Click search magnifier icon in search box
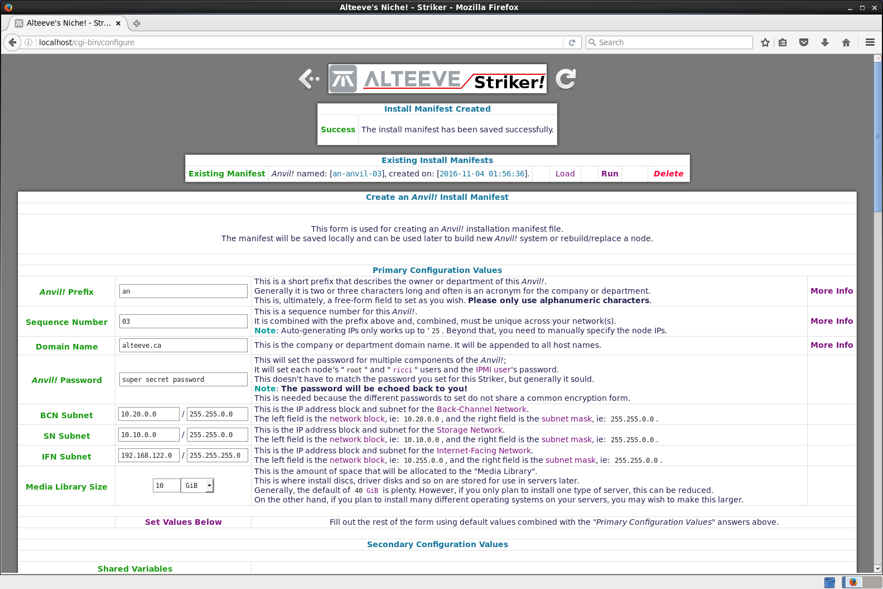Viewport: 883px width, 589px height. 592,42
